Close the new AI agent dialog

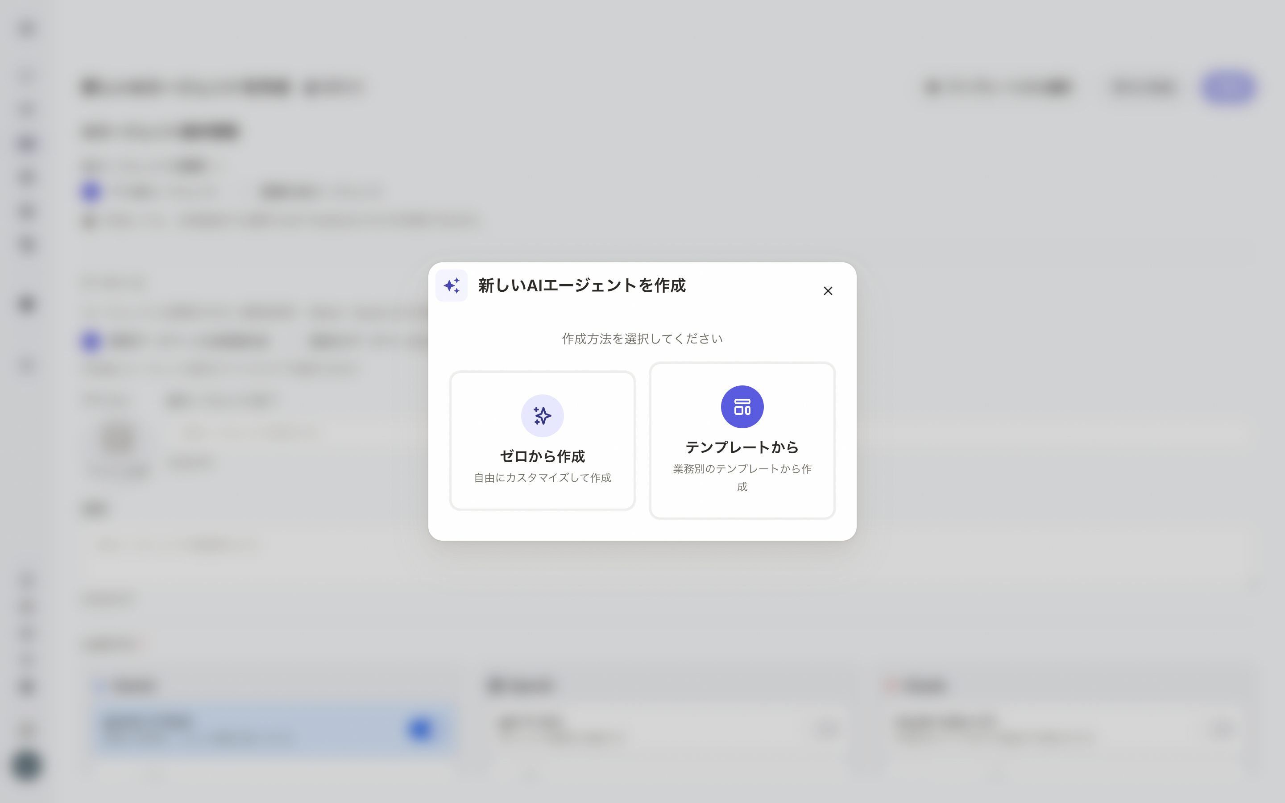tap(828, 291)
